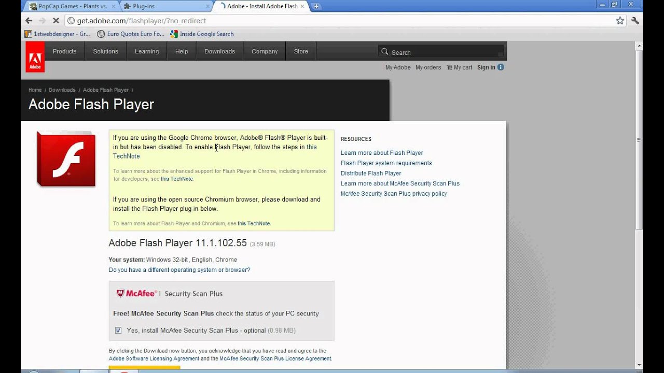This screenshot has width=664, height=373.
Task: Close the Adobe Install tab
Action: 303,7
